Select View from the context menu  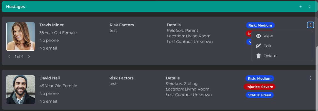[268, 36]
